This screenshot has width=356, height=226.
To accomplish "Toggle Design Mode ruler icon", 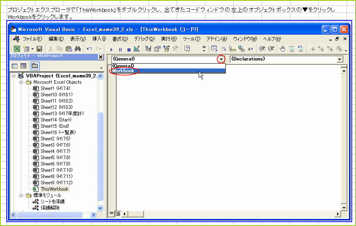I will 136,49.
